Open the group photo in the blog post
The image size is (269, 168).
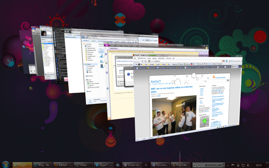pos(174,115)
